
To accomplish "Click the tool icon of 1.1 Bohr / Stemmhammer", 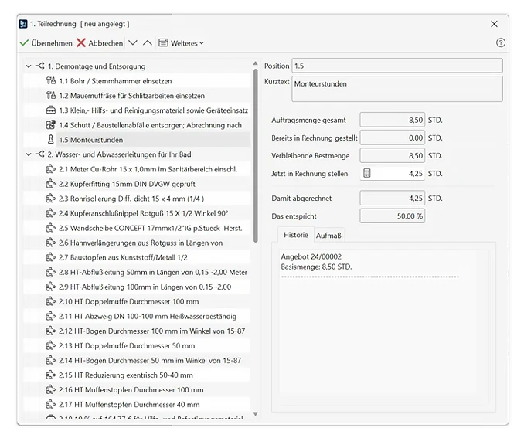I will [x=51, y=80].
